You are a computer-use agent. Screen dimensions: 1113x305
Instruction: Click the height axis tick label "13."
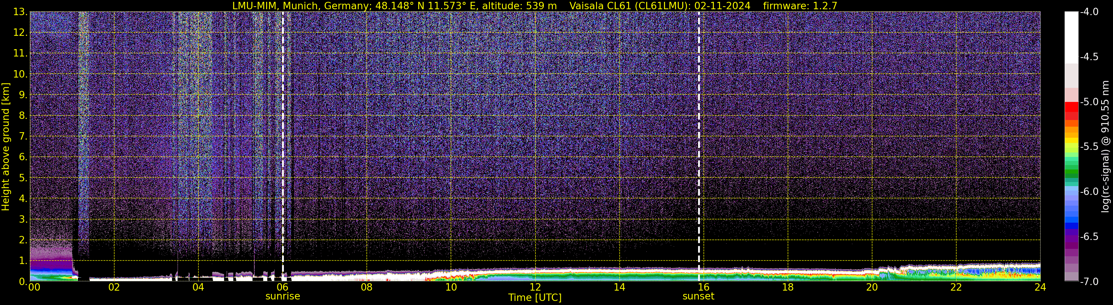tap(20, 12)
